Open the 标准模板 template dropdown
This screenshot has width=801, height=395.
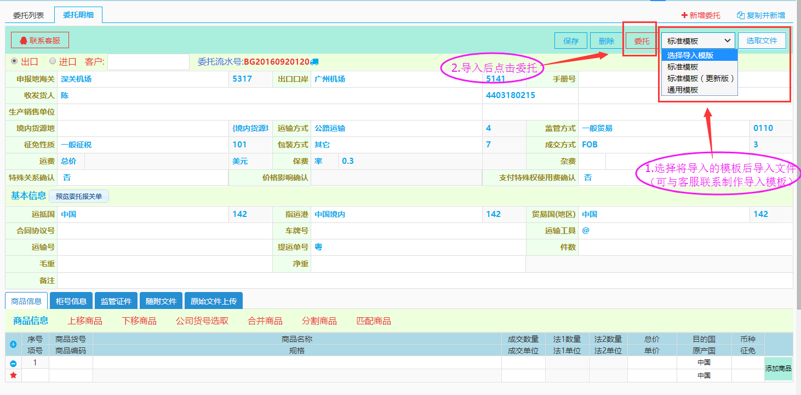[x=699, y=41]
